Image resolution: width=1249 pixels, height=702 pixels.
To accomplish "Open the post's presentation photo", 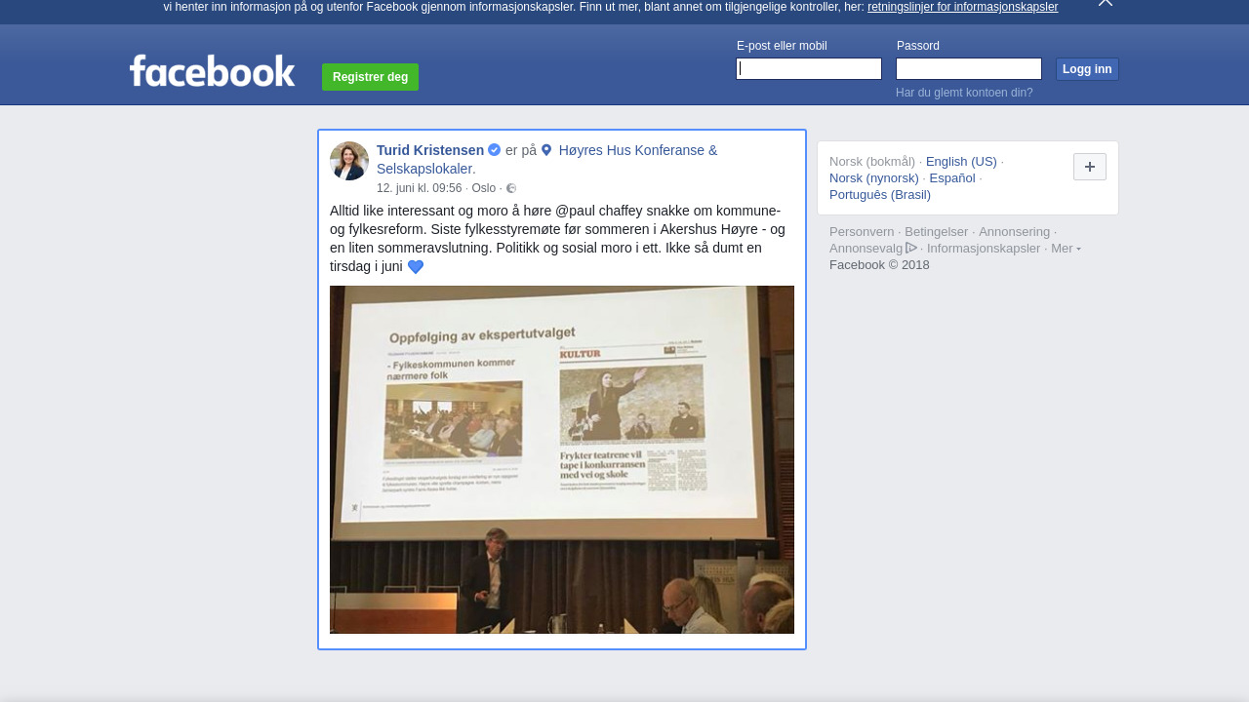I will point(562,459).
